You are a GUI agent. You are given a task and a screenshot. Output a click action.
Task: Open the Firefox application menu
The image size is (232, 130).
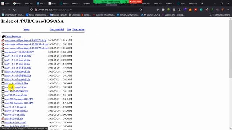pyautogui.click(x=228, y=10)
